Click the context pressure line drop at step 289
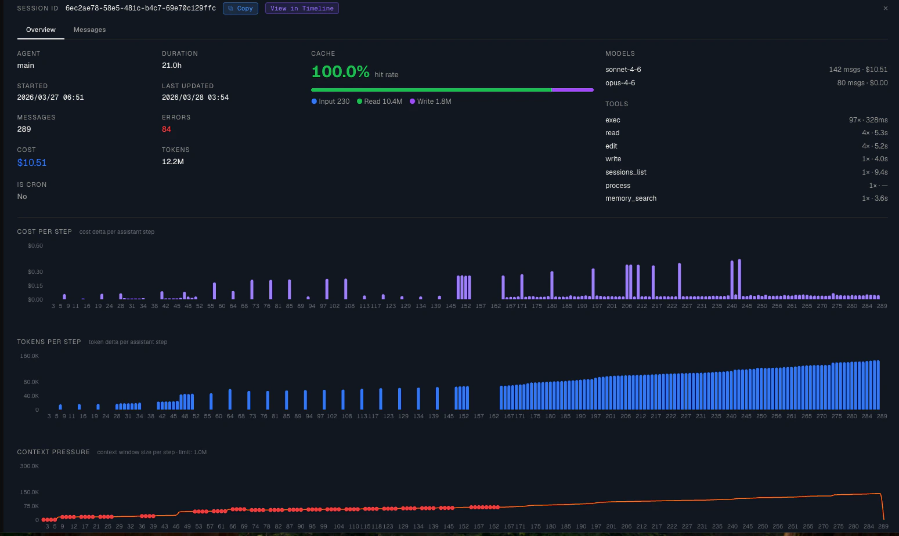The image size is (899, 536). pyautogui.click(x=882, y=506)
